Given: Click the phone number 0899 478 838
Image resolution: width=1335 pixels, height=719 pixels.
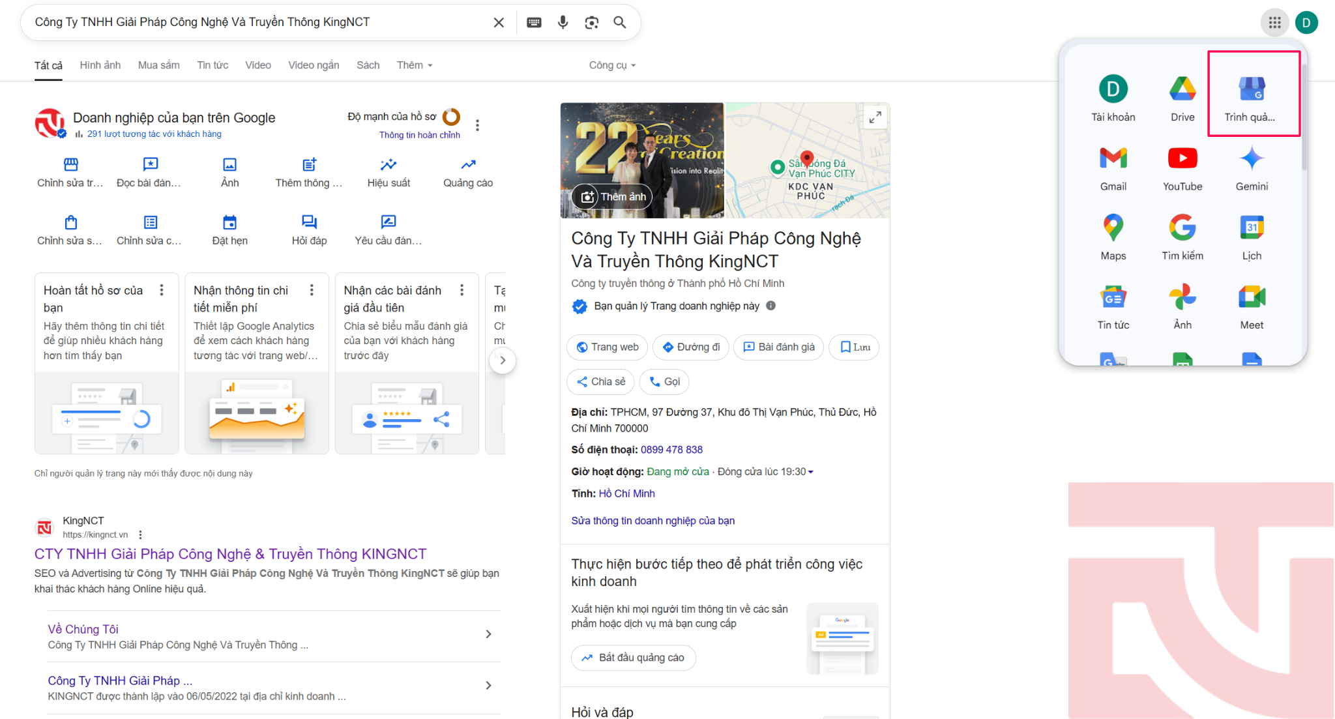Looking at the screenshot, I should coord(671,450).
